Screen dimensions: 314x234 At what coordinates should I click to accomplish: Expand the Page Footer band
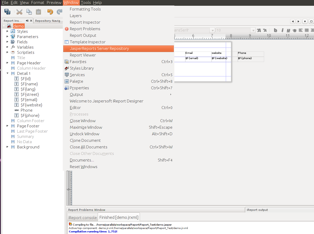pos(7,126)
